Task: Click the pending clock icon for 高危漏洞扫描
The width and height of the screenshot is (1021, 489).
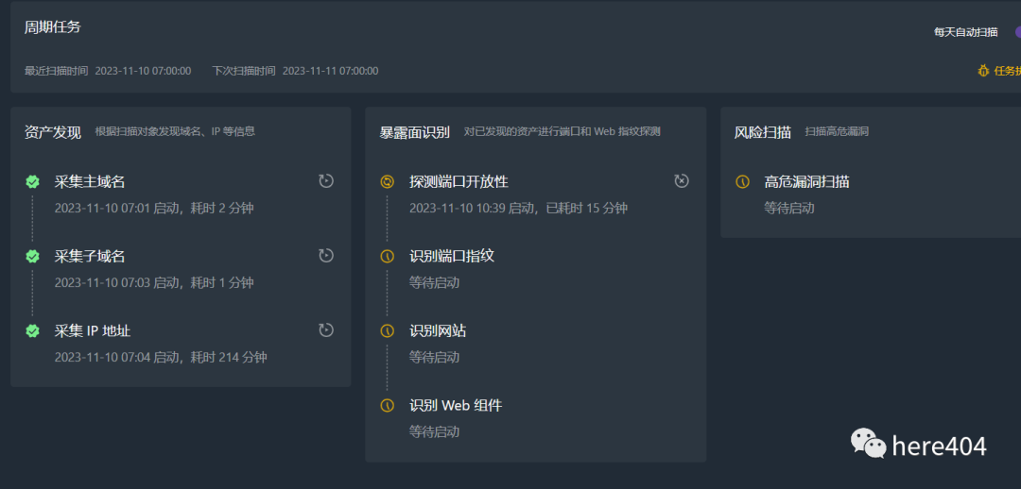Action: pos(742,181)
